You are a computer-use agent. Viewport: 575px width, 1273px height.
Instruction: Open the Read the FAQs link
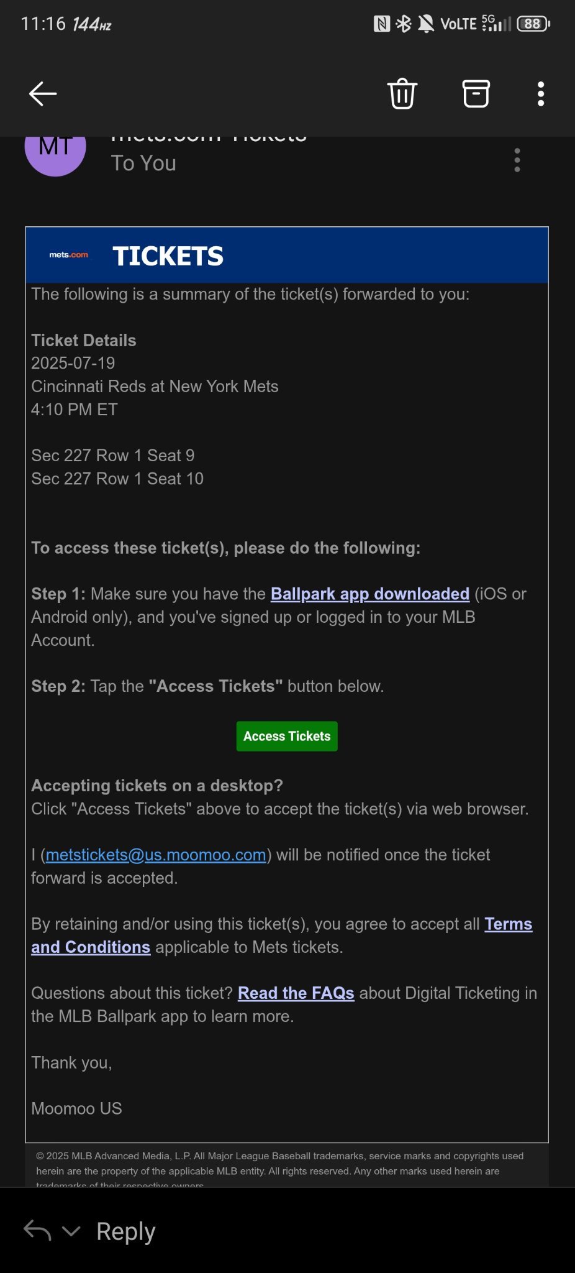[296, 993]
